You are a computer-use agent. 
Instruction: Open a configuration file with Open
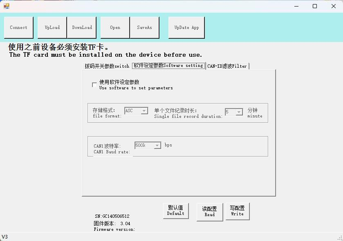(115, 28)
